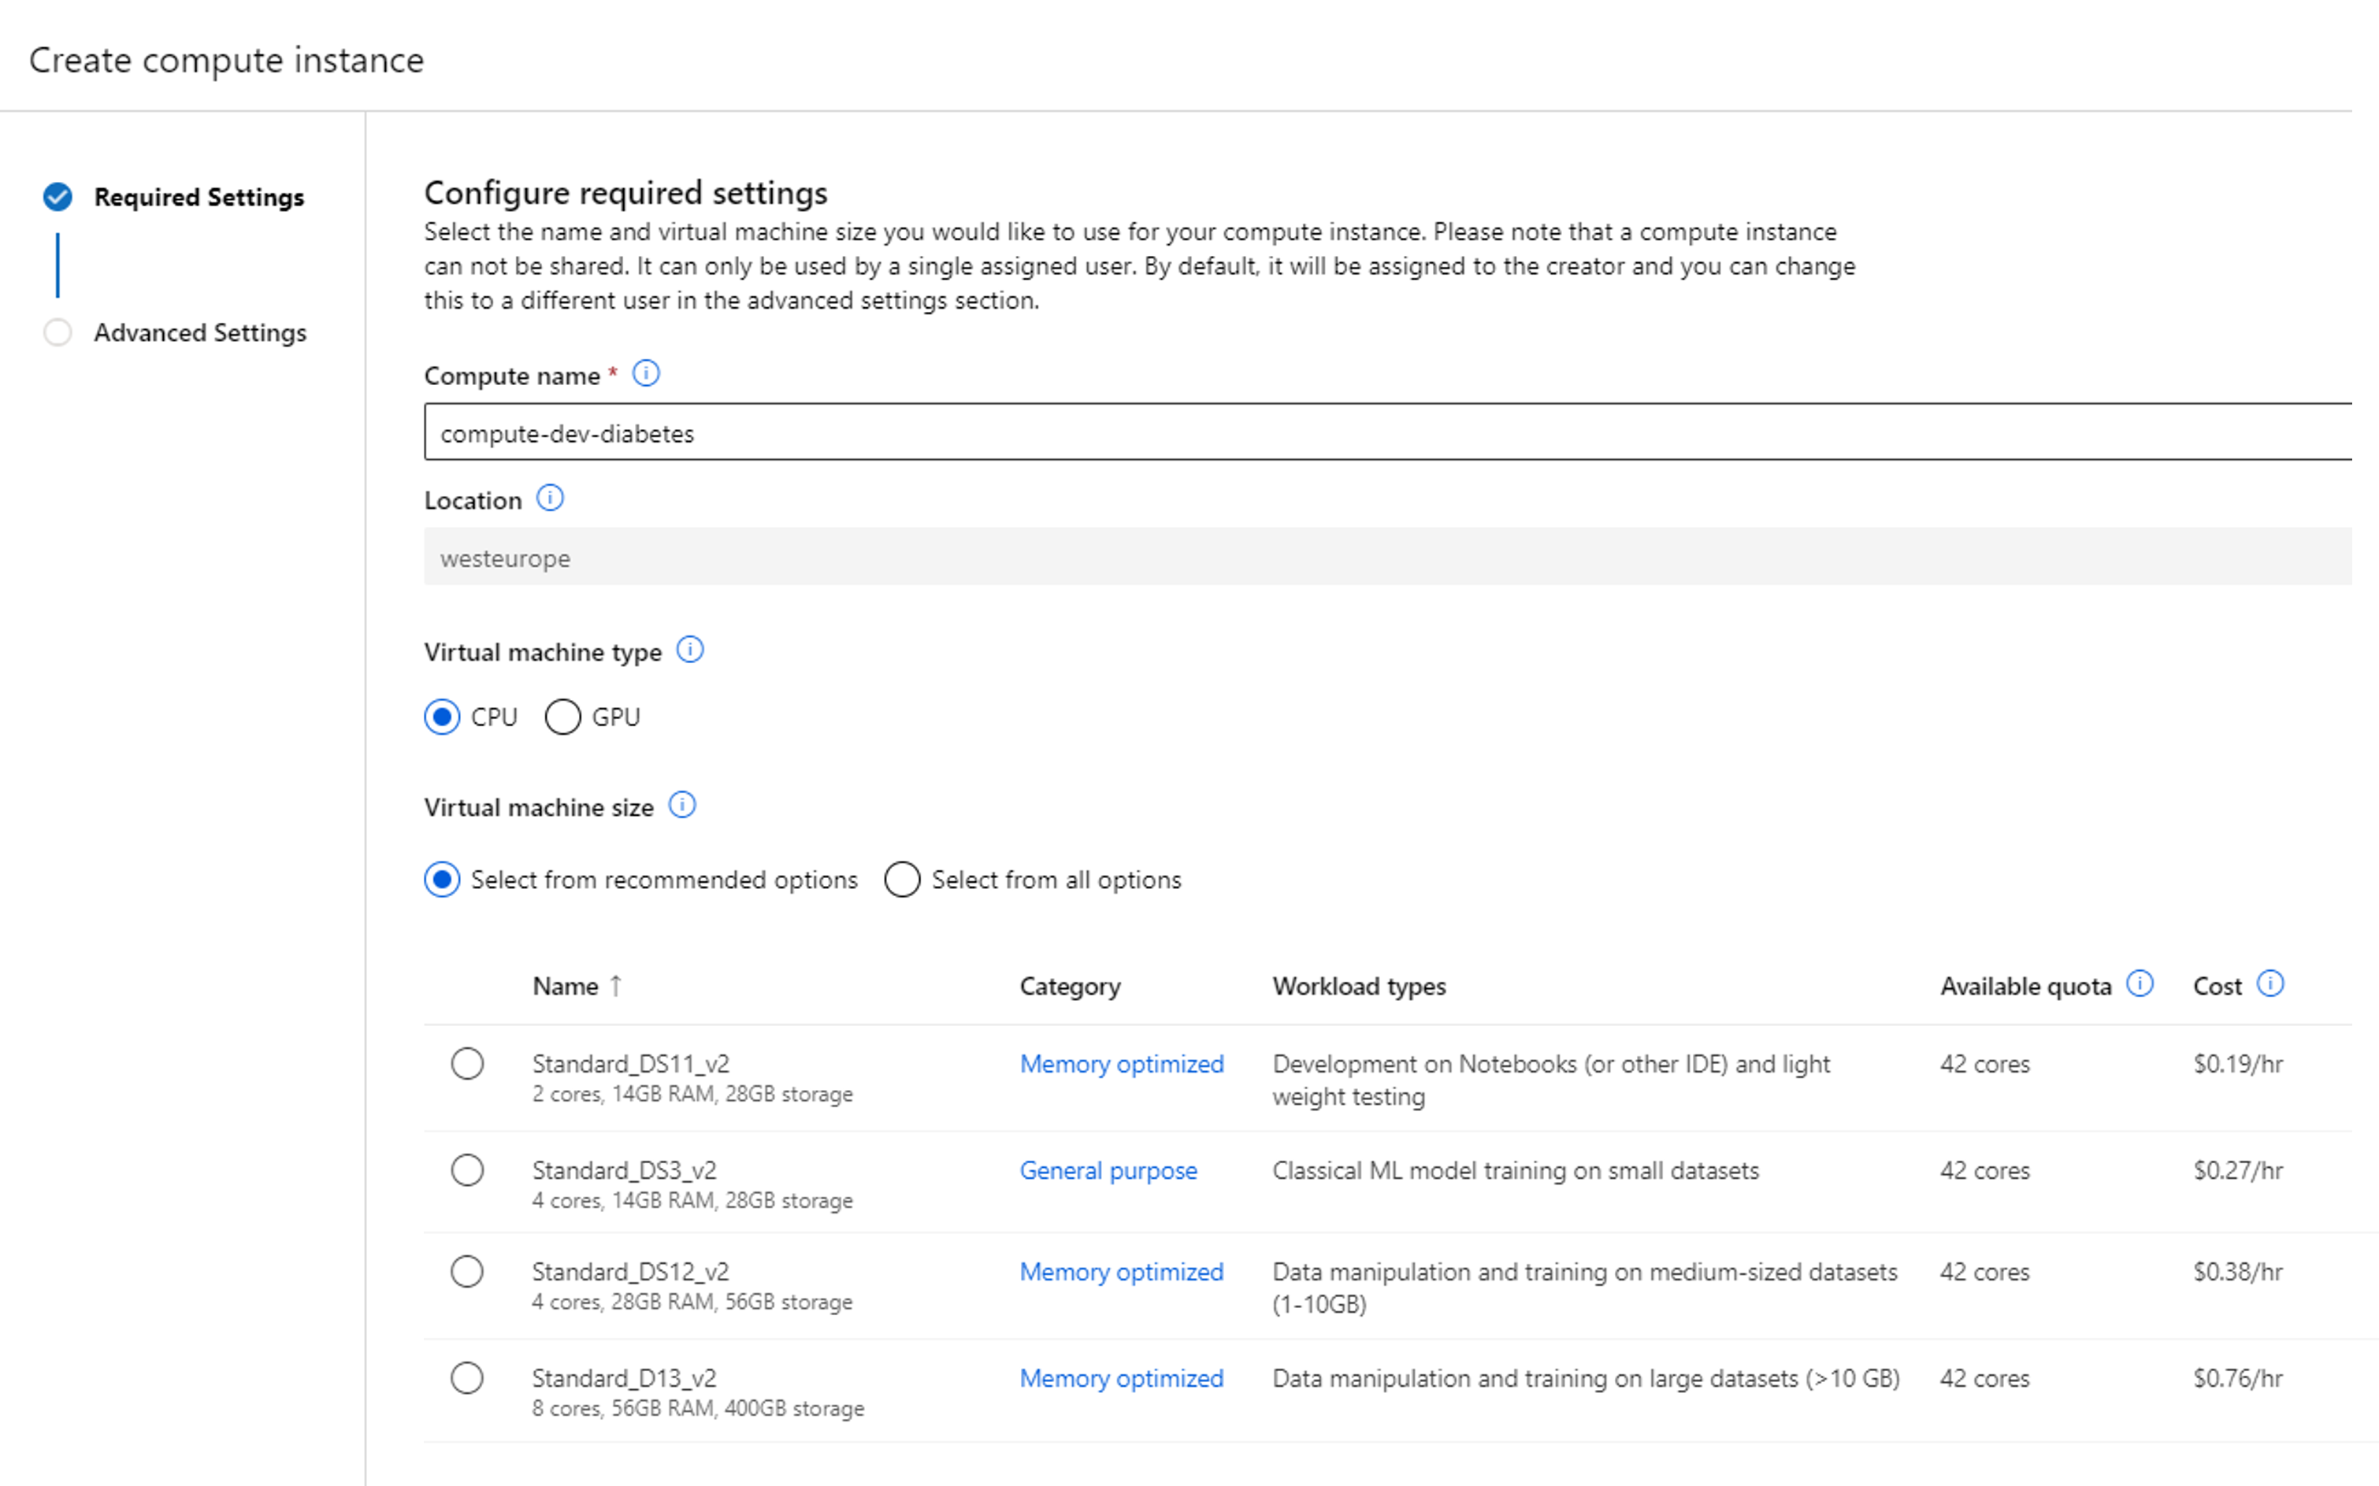2379x1486 pixels.
Task: Select the CPU radio button
Action: (x=443, y=717)
